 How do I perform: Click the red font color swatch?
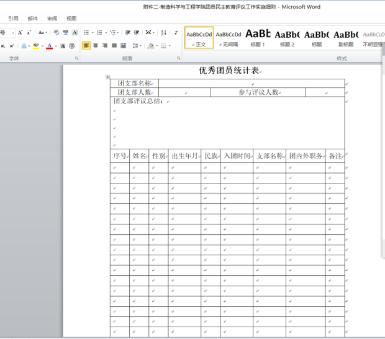click(x=49, y=46)
